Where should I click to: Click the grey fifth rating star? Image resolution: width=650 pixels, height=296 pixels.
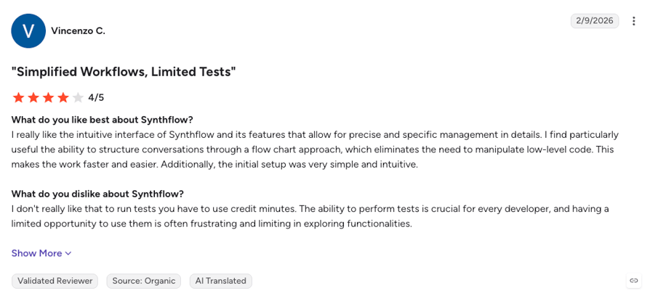coord(78,97)
